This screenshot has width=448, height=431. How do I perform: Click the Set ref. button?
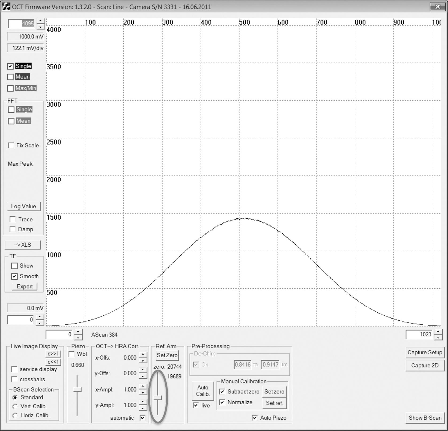pyautogui.click(x=274, y=403)
